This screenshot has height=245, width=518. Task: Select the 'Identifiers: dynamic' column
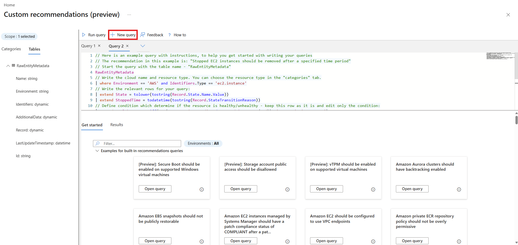[x=32, y=104]
